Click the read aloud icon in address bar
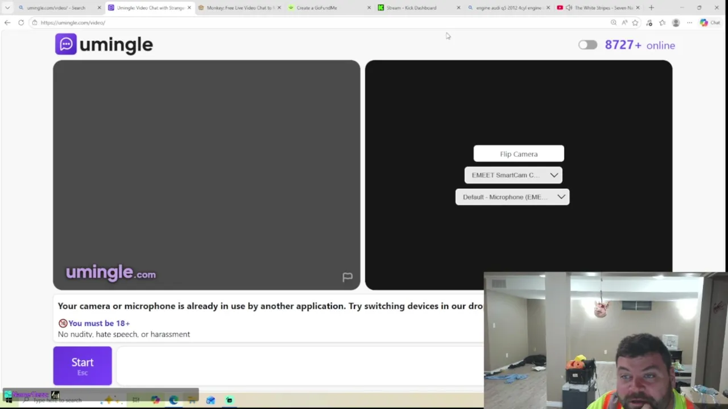728x409 pixels. tap(624, 23)
